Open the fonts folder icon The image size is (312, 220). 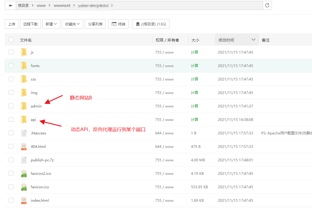coord(24,66)
